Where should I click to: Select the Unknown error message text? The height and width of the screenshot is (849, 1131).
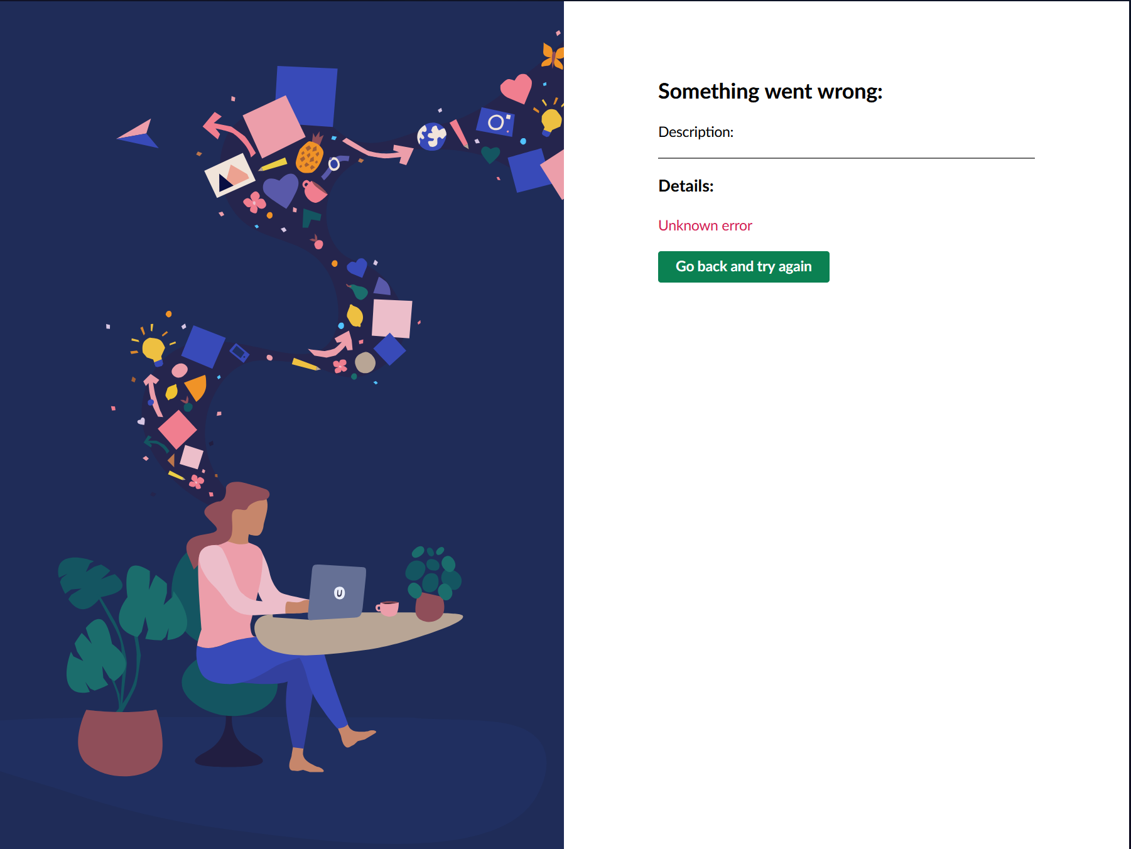tap(705, 225)
